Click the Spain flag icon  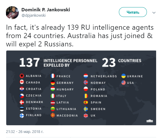[86, 102]
